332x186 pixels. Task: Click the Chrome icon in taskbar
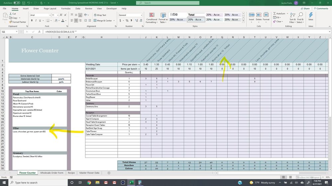click(x=89, y=183)
